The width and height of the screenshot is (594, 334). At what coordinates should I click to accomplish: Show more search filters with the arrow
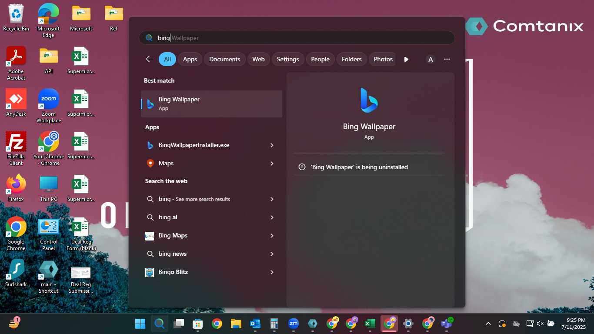point(406,59)
